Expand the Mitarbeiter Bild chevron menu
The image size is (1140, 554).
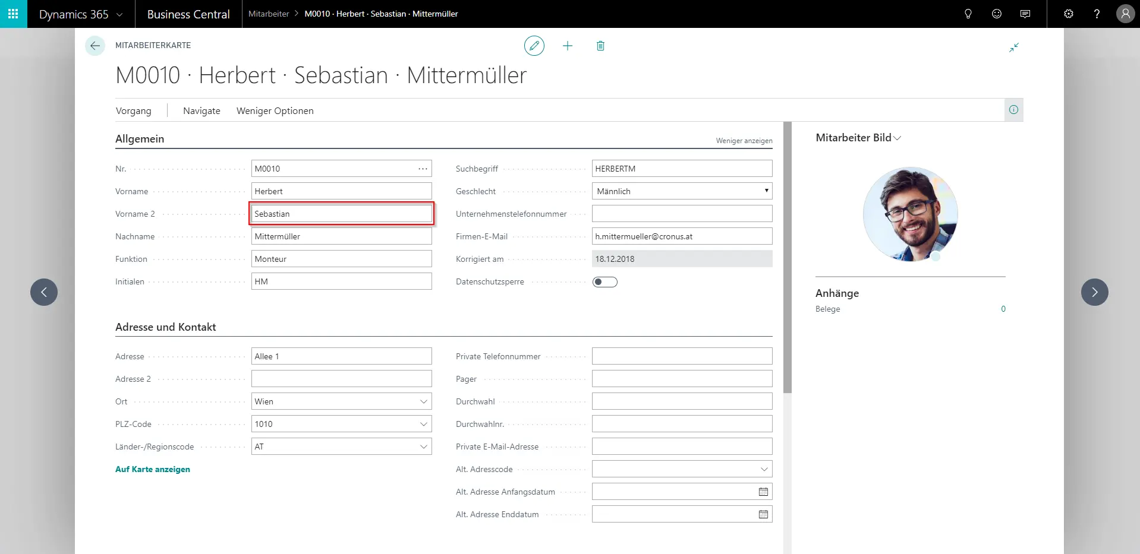(897, 138)
